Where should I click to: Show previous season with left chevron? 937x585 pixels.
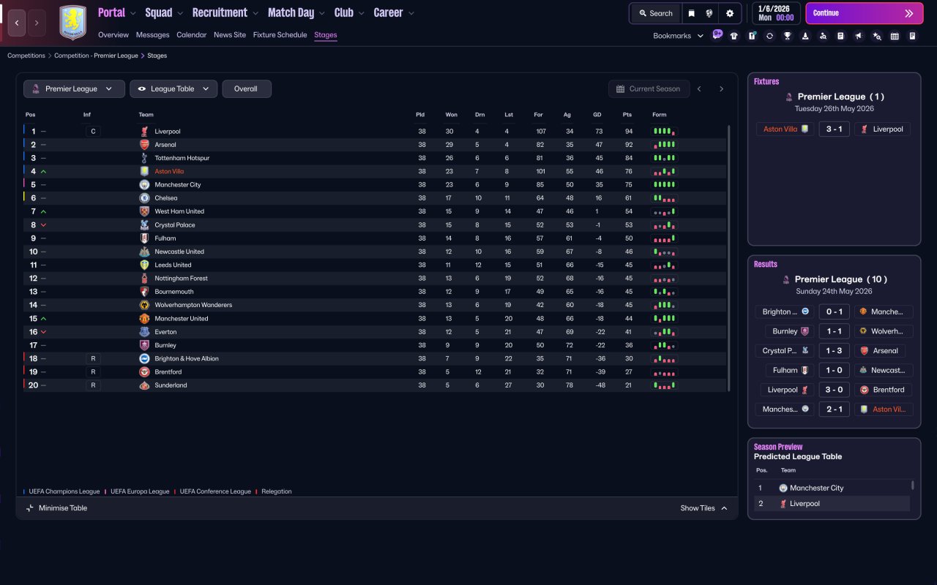[699, 89]
